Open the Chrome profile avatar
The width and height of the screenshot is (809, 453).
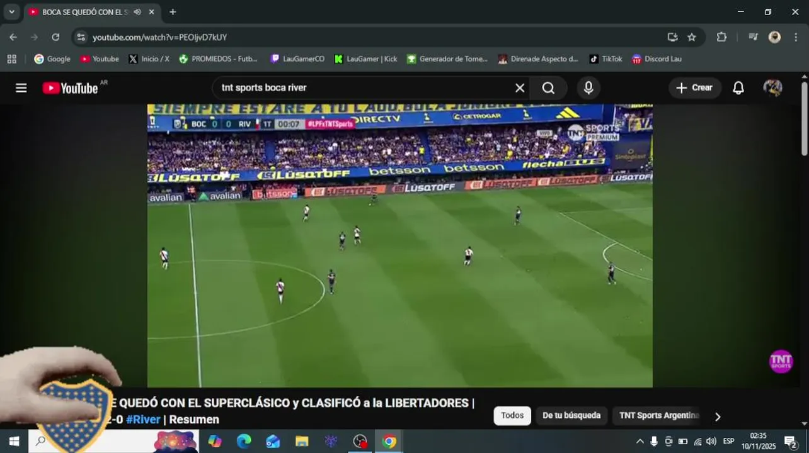[774, 37]
